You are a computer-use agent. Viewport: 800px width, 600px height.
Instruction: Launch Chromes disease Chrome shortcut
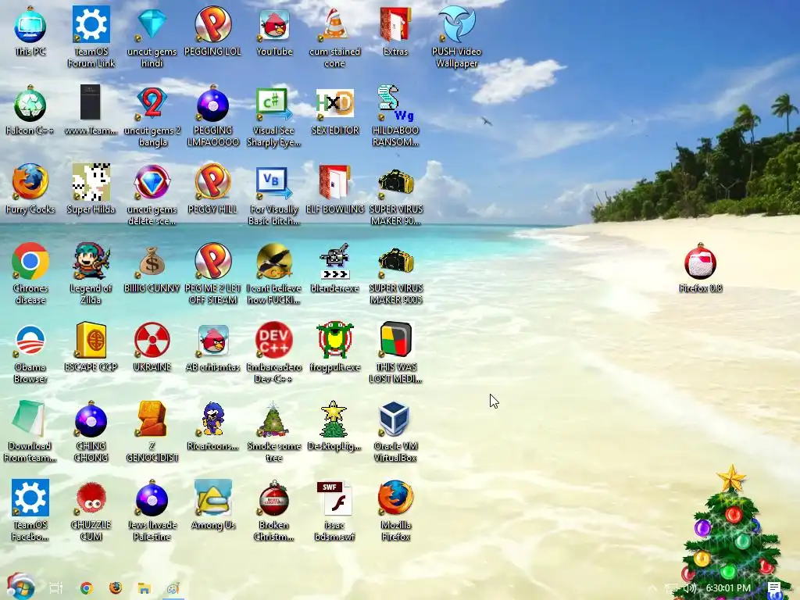coord(30,273)
